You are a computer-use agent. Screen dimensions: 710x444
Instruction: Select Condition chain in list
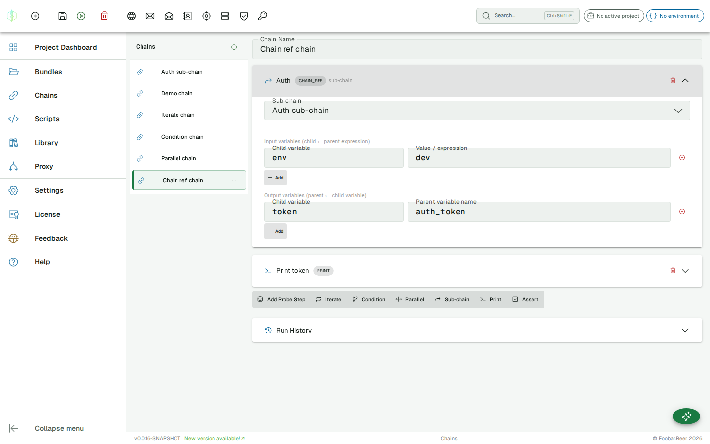coord(189,137)
